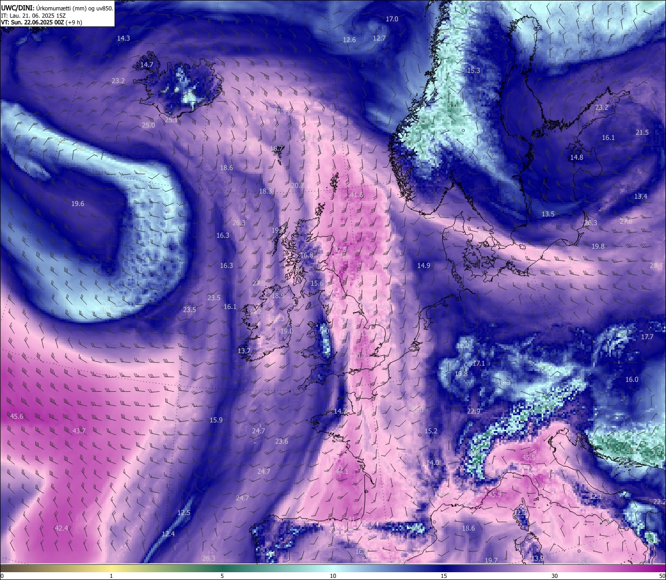Image resolution: width=666 pixels, height=580 pixels.
Task: Click the 13.4 value on the east side
Action: 641,196
